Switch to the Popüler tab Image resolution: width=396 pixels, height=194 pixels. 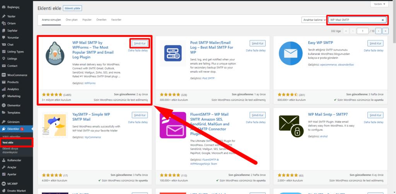pyautogui.click(x=87, y=20)
